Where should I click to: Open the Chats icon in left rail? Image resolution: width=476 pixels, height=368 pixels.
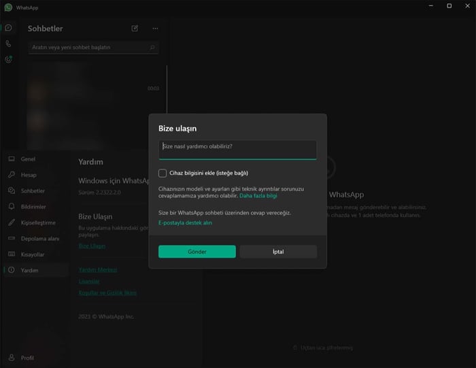pyautogui.click(x=8, y=28)
